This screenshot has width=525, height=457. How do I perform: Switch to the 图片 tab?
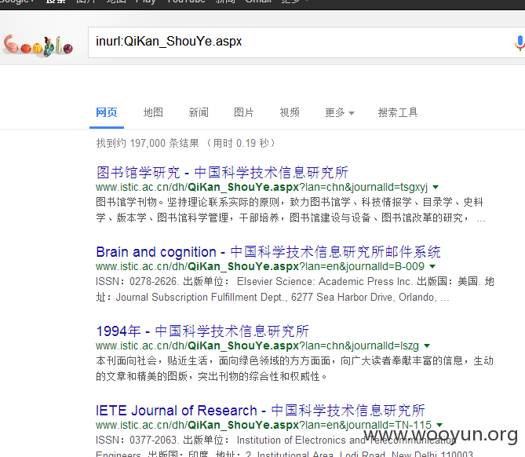point(244,112)
